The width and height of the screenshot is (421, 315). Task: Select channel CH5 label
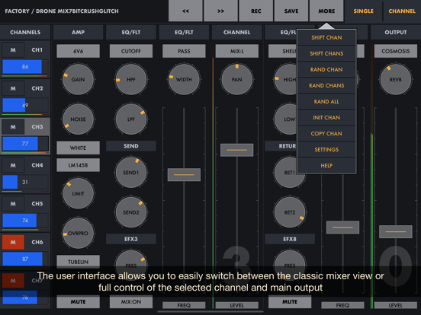click(37, 204)
